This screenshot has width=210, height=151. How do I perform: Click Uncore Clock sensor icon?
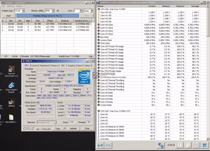pos(99,40)
